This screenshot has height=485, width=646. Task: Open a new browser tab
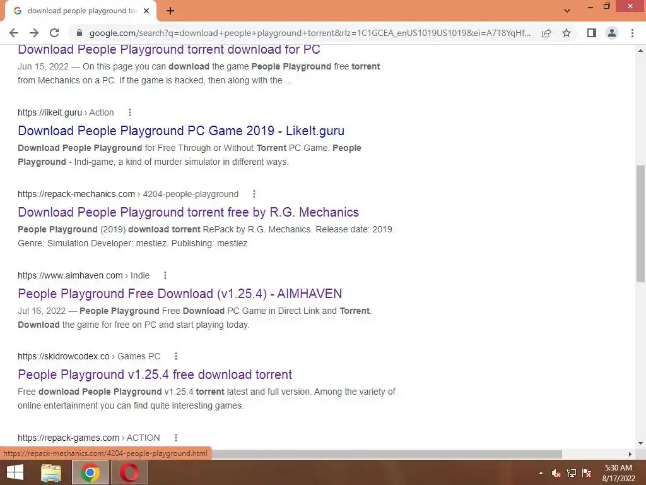[x=170, y=11]
